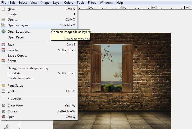
Task: Choose Revert from the File menu
Action: (39, 61)
